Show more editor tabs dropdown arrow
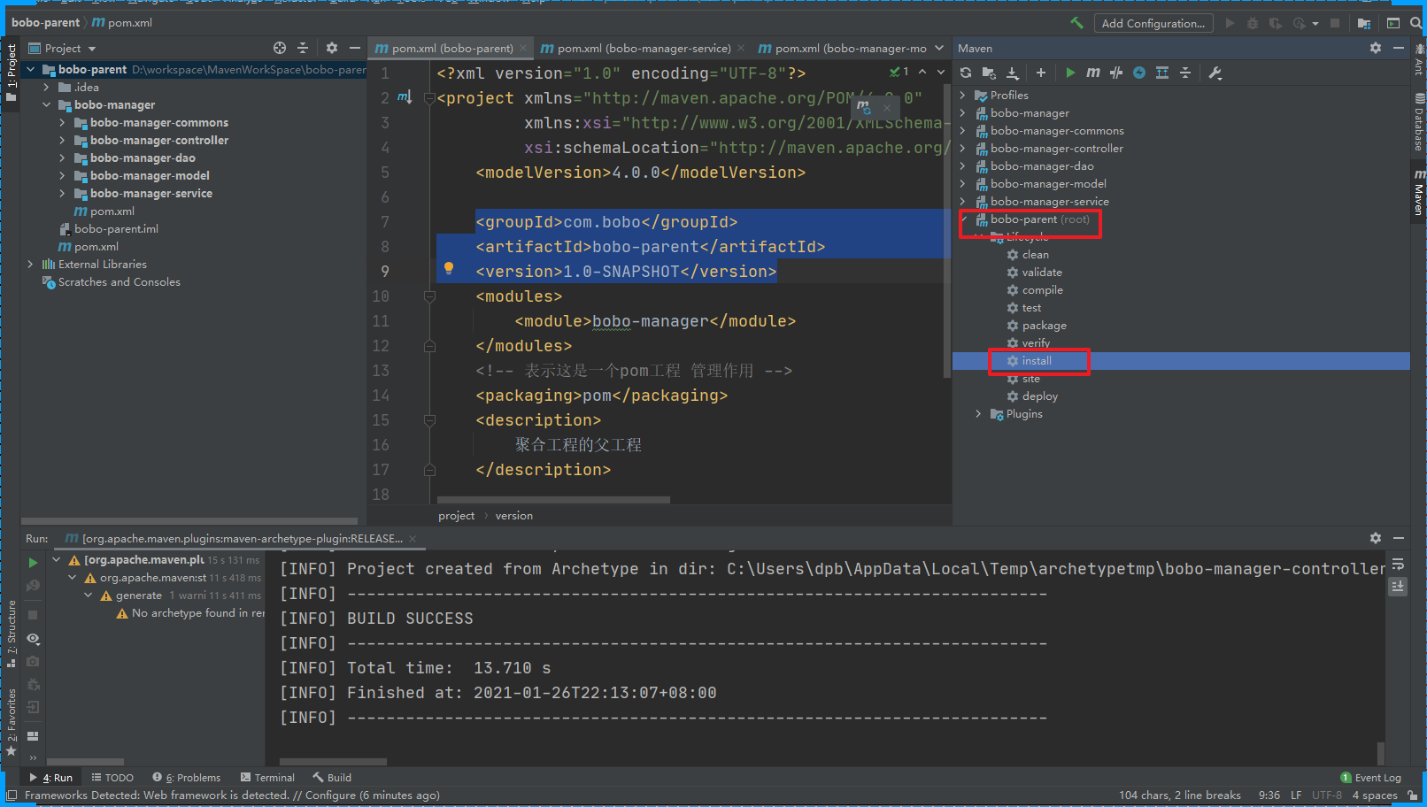1427x807 pixels. (x=939, y=48)
